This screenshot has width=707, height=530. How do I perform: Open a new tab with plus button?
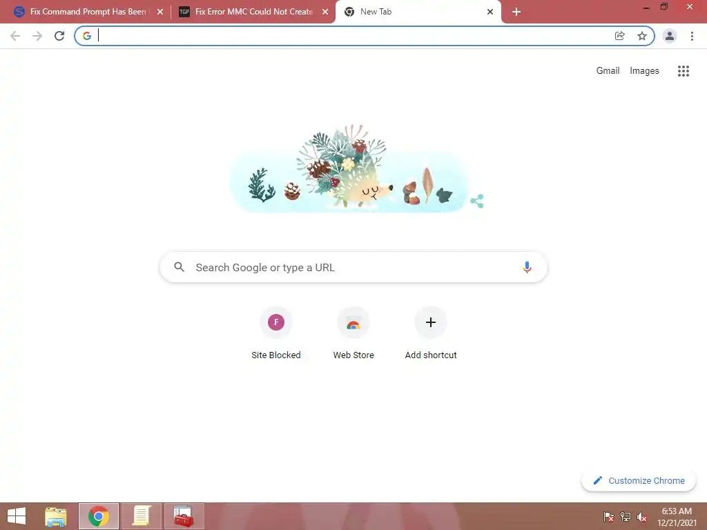(x=516, y=12)
